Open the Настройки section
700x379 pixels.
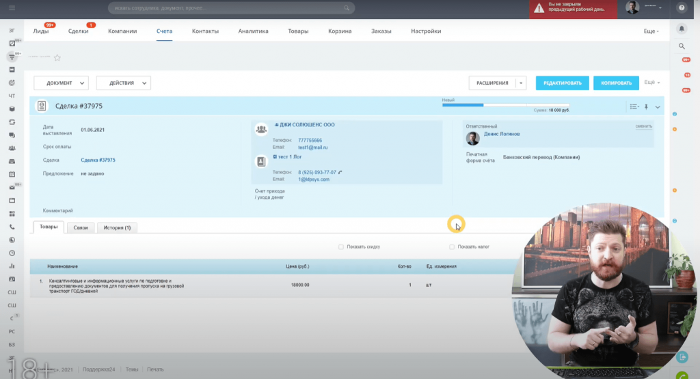[426, 31]
